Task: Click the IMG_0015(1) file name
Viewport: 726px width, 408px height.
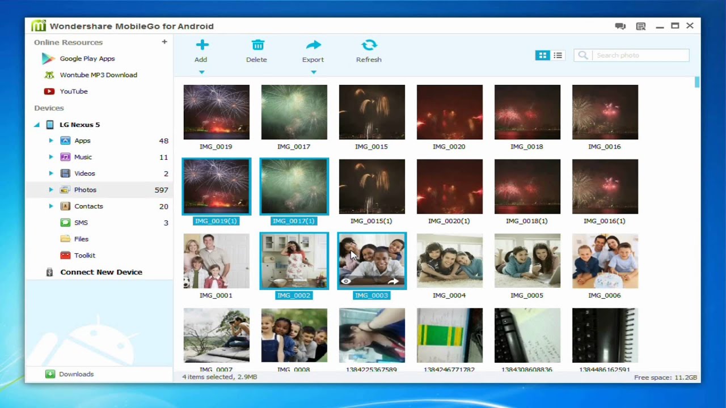Action: tap(371, 221)
